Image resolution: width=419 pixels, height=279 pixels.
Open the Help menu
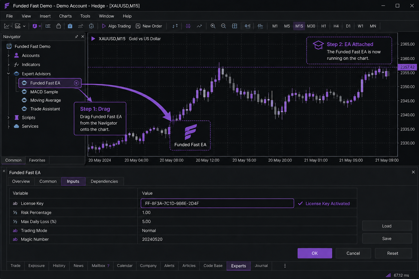[x=127, y=16]
